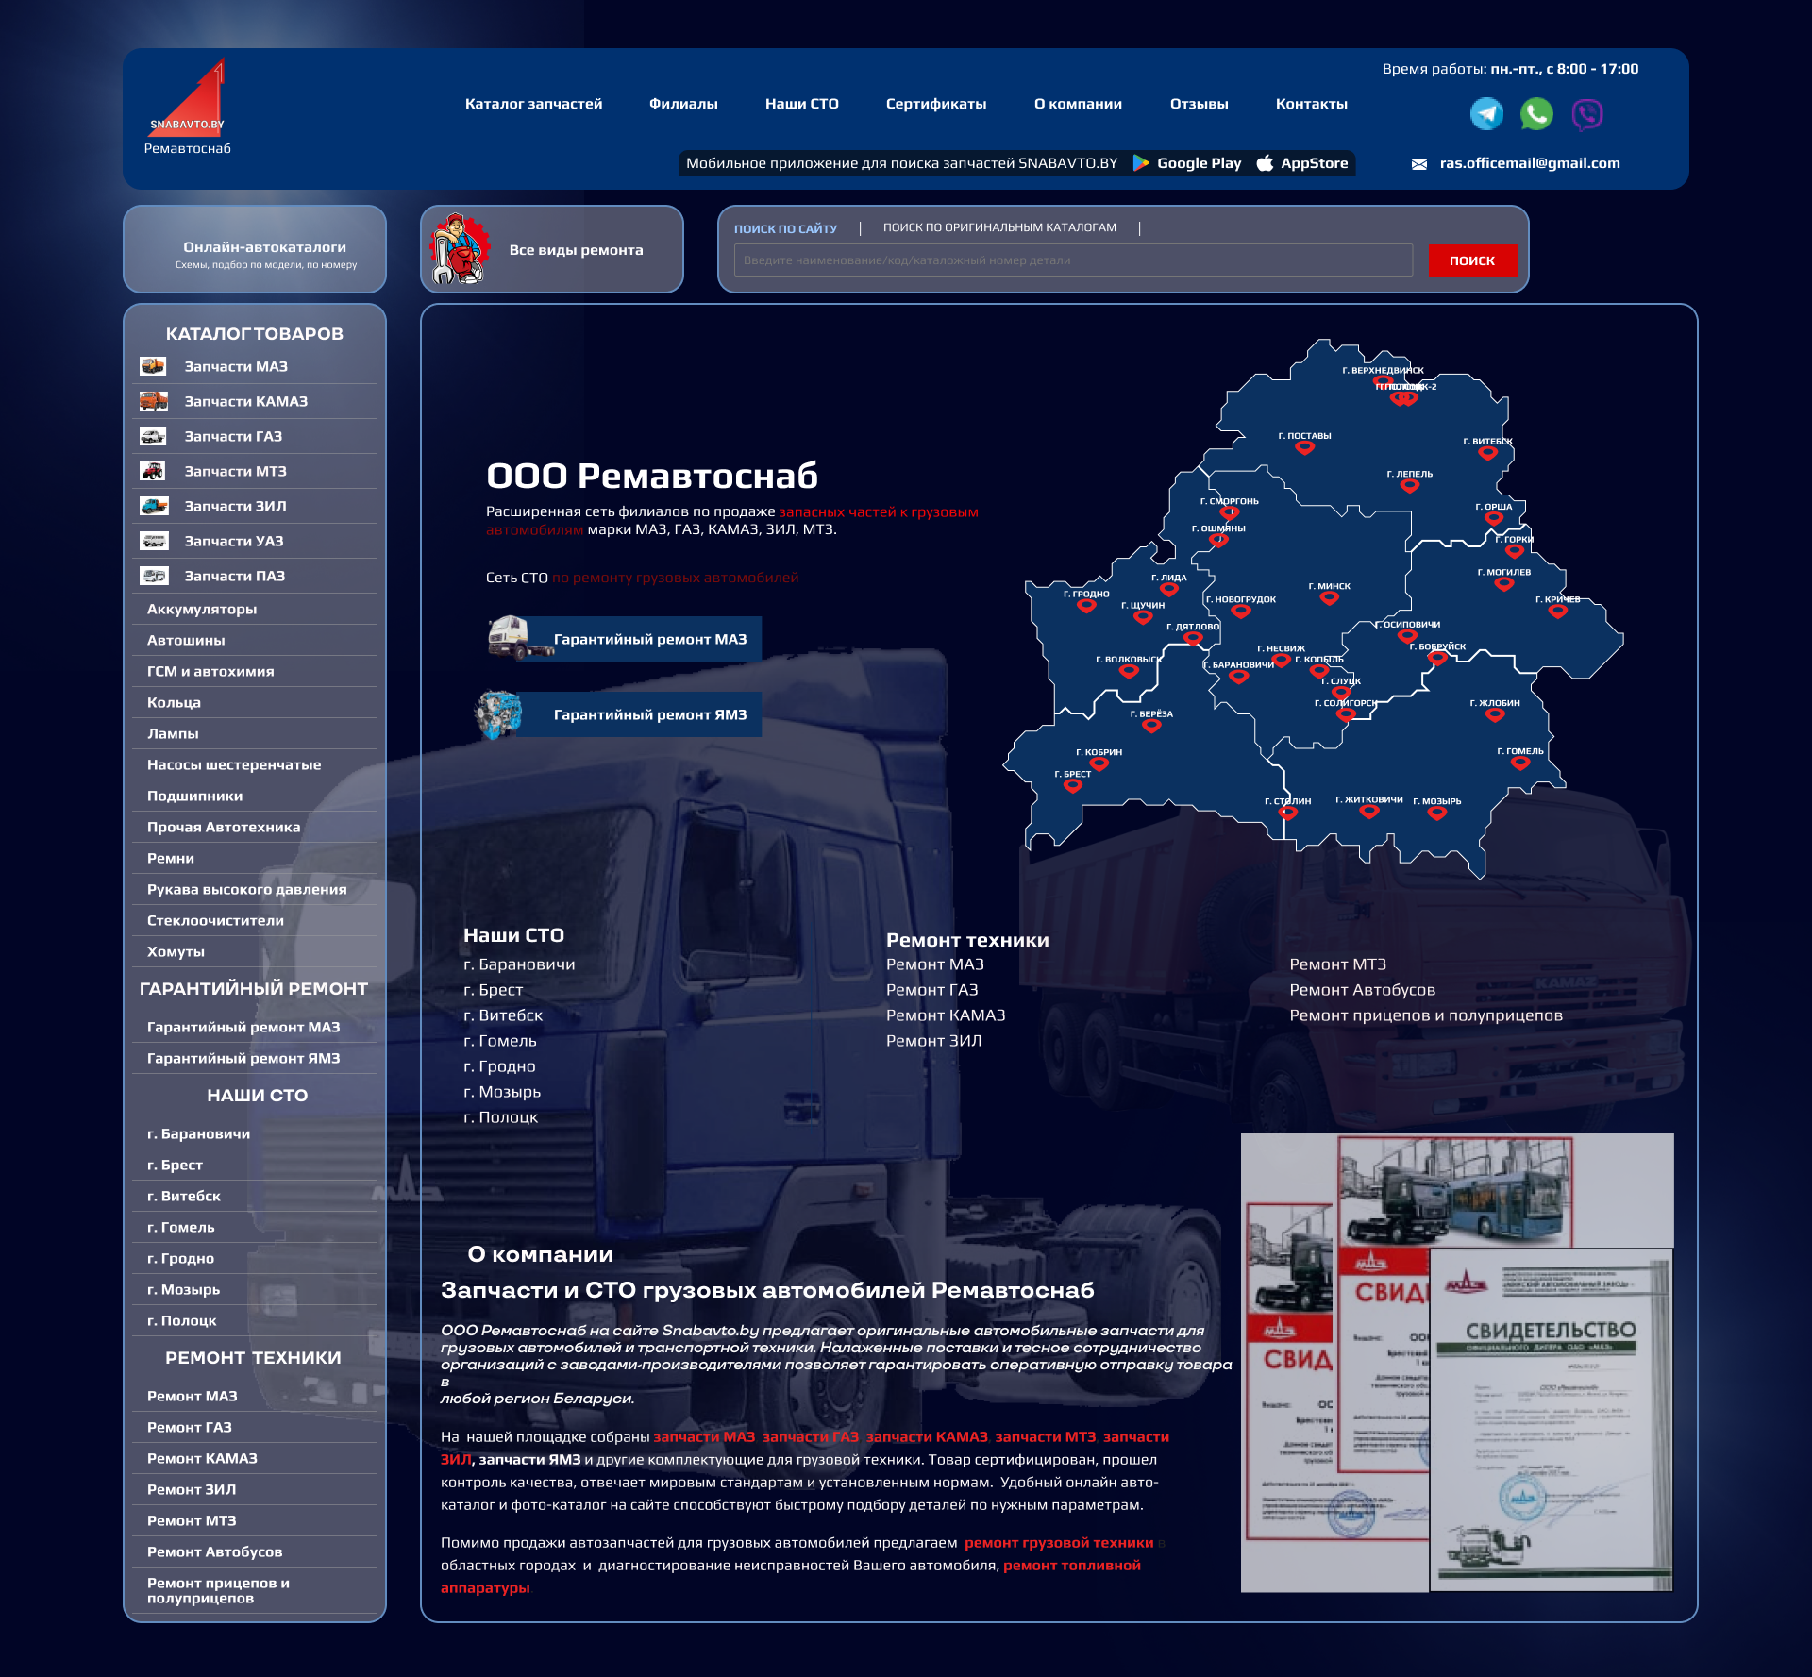Click the ras.officemail@gmail.com email link
The width and height of the screenshot is (1812, 1677).
1530,163
